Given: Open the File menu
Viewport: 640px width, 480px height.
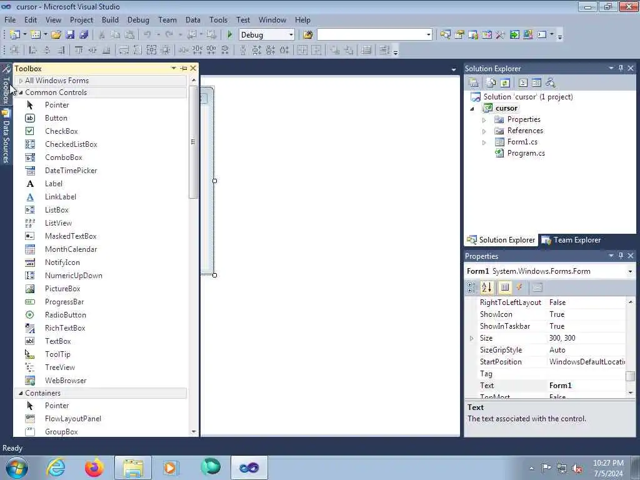Looking at the screenshot, I should (10, 20).
